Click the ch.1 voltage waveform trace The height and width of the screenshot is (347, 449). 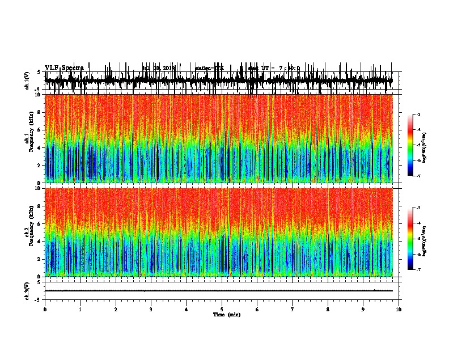[x=219, y=81]
